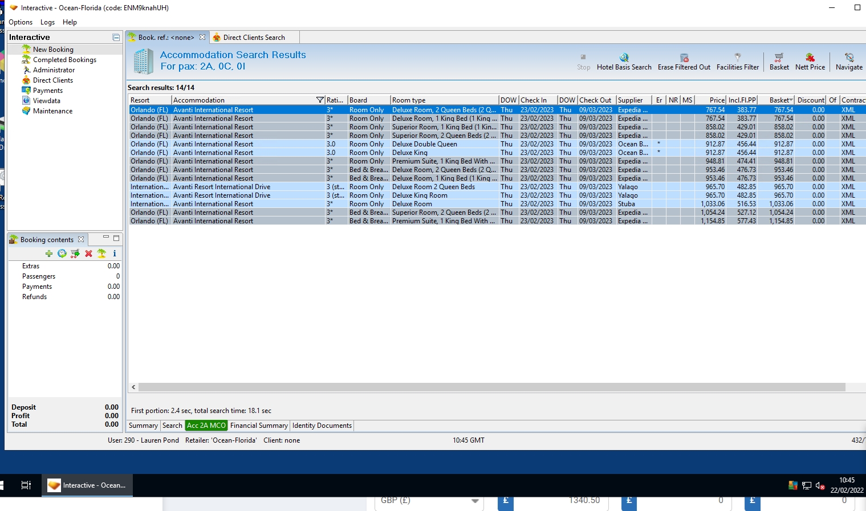Image resolution: width=866 pixels, height=511 pixels.
Task: Select New Booking in the Interactive tree
Action: [x=53, y=50]
